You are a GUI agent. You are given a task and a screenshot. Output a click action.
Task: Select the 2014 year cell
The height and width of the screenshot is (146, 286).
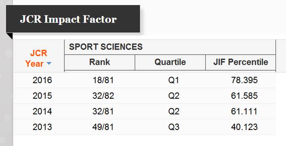tap(42, 111)
